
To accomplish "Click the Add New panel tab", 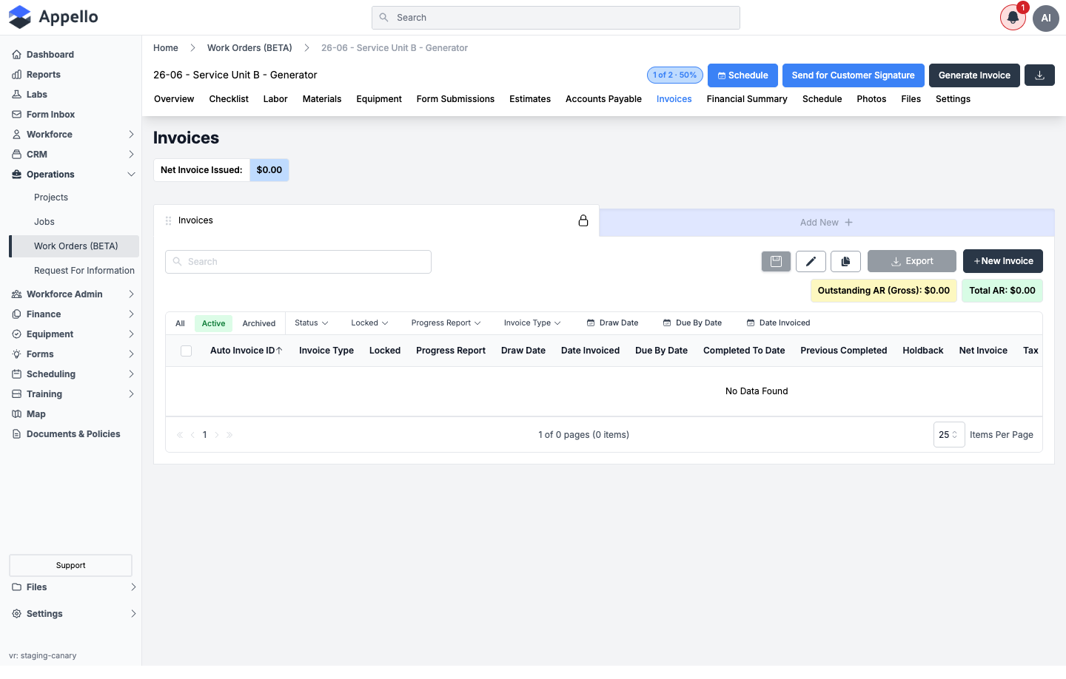I will pos(826,223).
